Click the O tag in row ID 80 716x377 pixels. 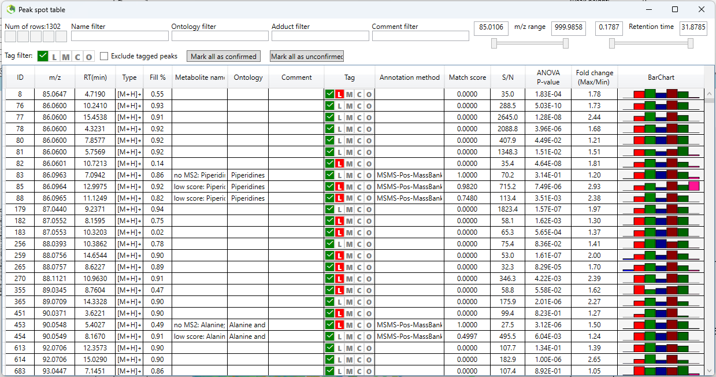369,141
